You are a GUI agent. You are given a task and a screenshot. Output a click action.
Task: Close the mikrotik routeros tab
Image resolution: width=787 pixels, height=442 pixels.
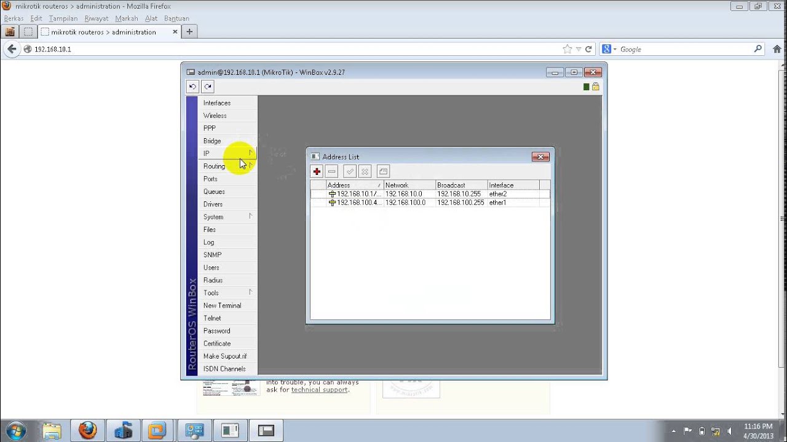(x=175, y=32)
